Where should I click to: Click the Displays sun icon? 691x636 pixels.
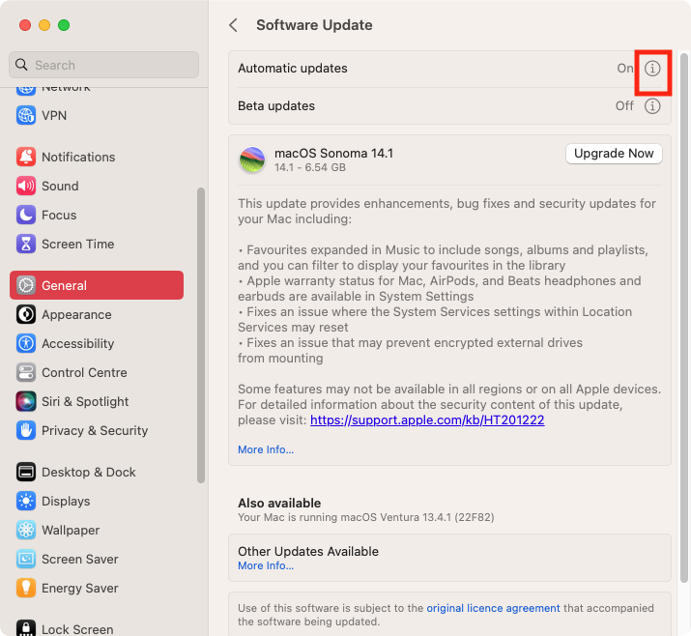pyautogui.click(x=26, y=501)
